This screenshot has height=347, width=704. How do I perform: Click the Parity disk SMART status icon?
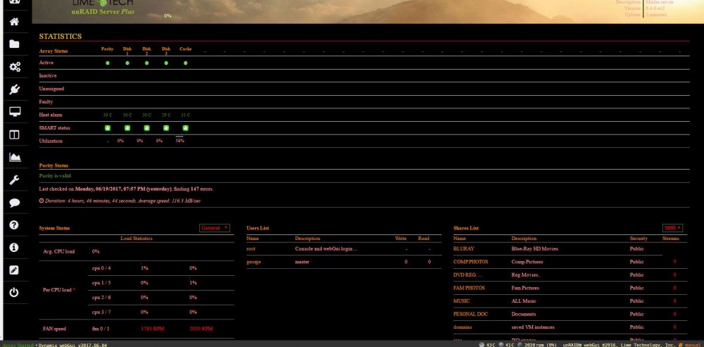point(108,128)
